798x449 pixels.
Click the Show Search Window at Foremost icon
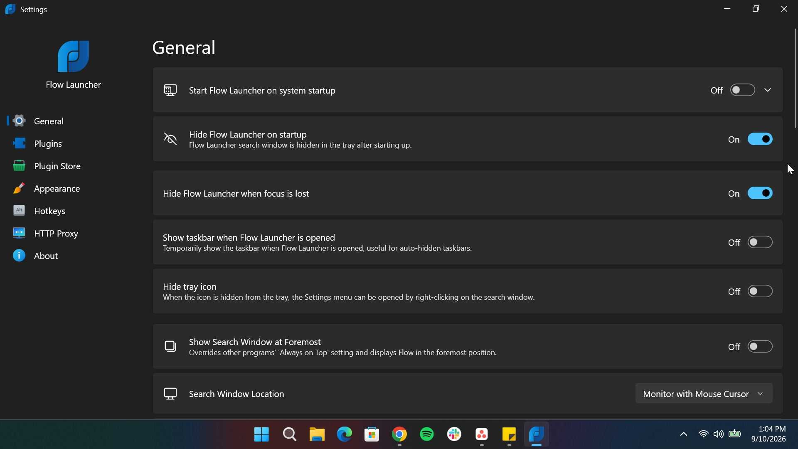(x=170, y=346)
